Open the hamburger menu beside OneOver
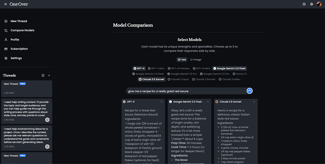 pyautogui.click(x=5, y=4)
